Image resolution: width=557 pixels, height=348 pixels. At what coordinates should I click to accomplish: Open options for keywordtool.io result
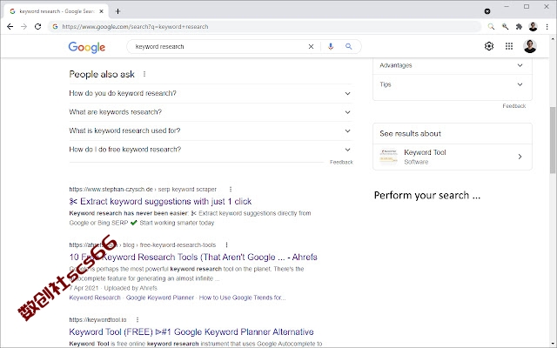(138, 319)
